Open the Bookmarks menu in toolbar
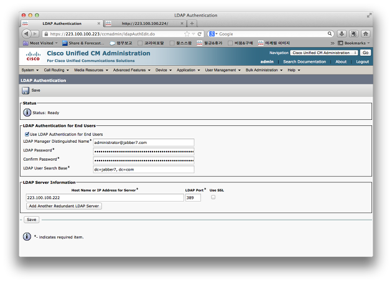The height and width of the screenshot is (283, 392). click(354, 43)
